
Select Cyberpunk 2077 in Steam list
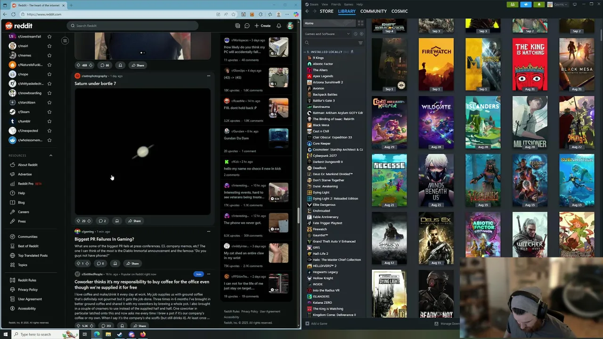pos(325,155)
